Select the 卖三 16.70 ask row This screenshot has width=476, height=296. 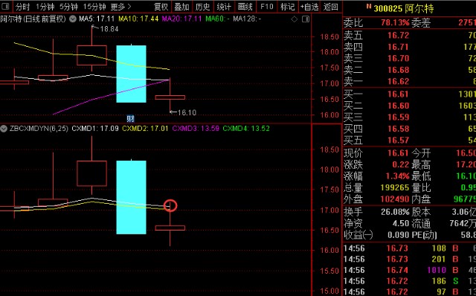point(409,58)
